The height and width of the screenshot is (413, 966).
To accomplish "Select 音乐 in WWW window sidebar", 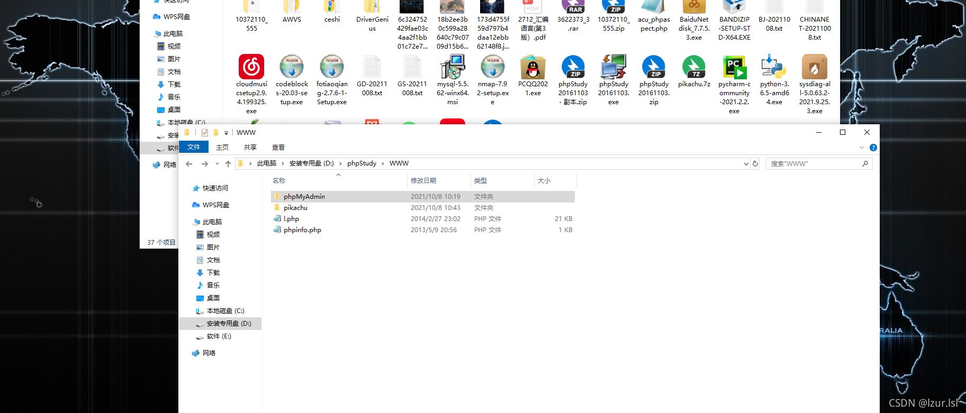I will click(x=213, y=286).
